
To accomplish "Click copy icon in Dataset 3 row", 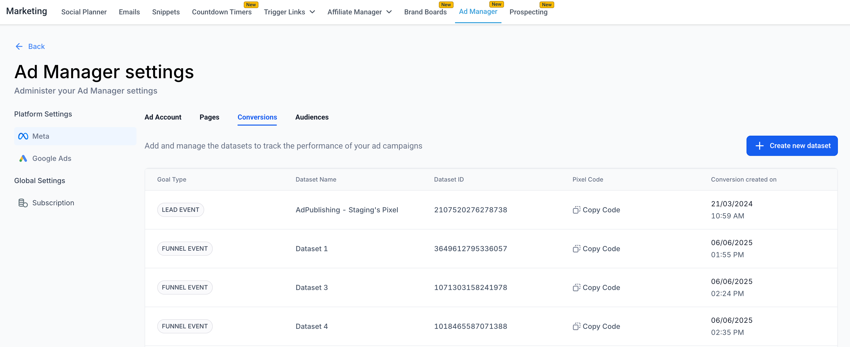I will click(x=576, y=288).
